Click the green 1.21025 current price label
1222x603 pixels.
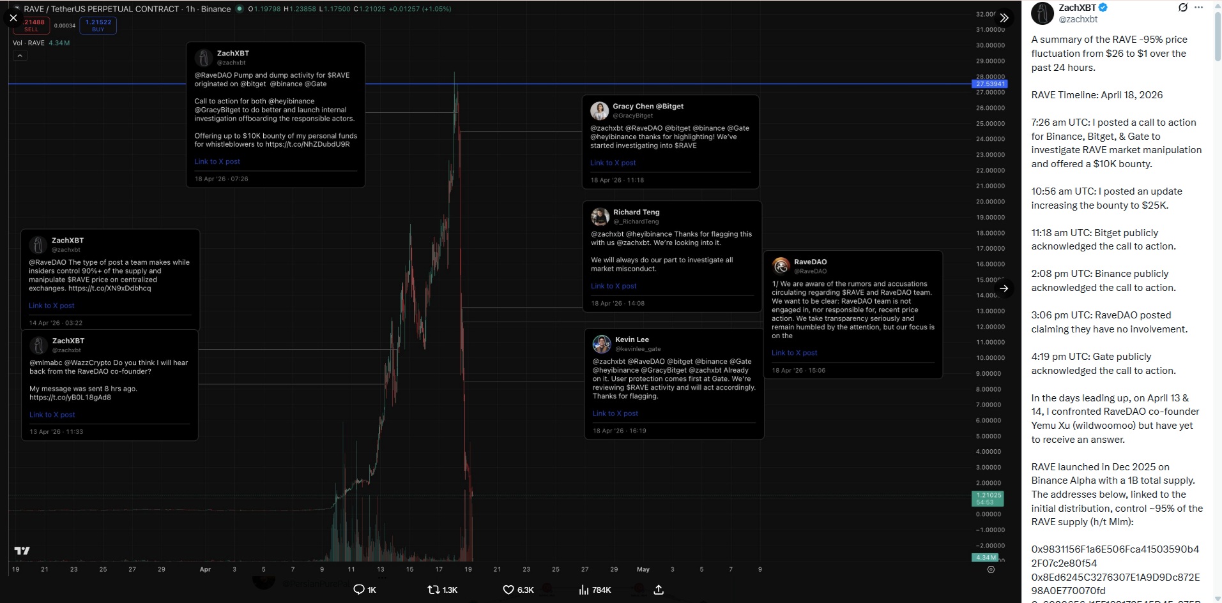[x=988, y=498]
